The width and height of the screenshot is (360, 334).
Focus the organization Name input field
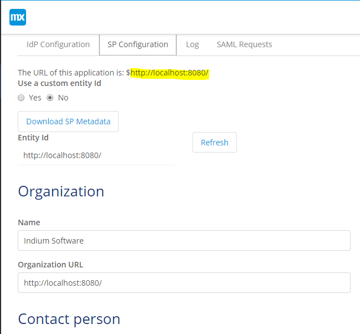coord(184,240)
